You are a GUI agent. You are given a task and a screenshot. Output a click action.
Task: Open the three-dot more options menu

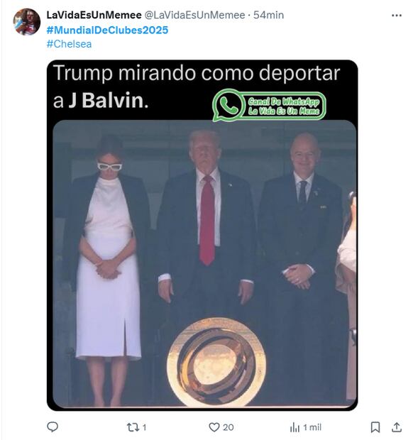[x=397, y=16]
